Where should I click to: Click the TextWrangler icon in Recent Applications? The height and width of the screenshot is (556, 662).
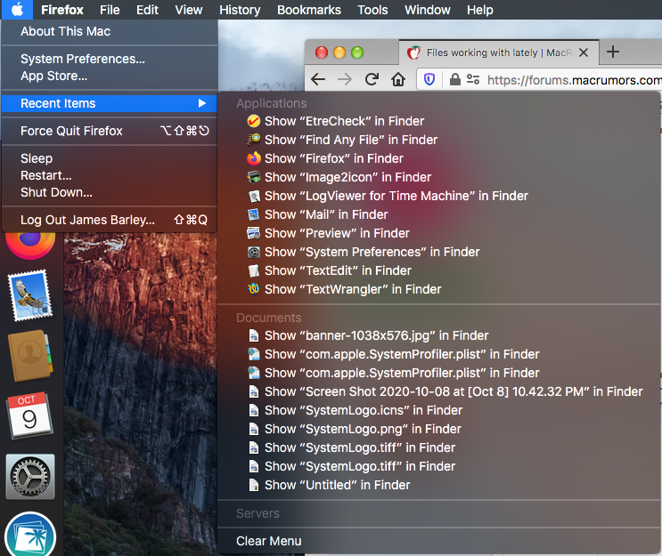click(254, 289)
